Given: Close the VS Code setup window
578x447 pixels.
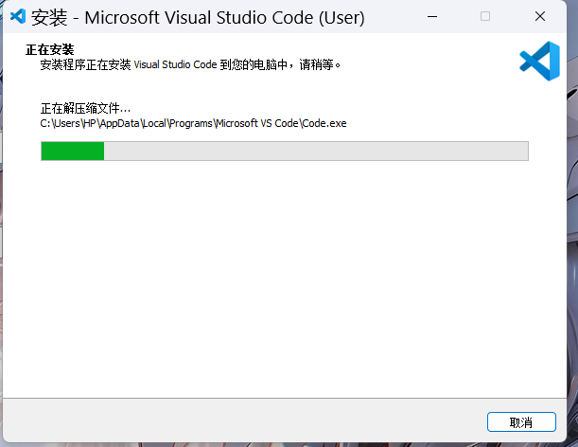Looking at the screenshot, I should 540,16.
